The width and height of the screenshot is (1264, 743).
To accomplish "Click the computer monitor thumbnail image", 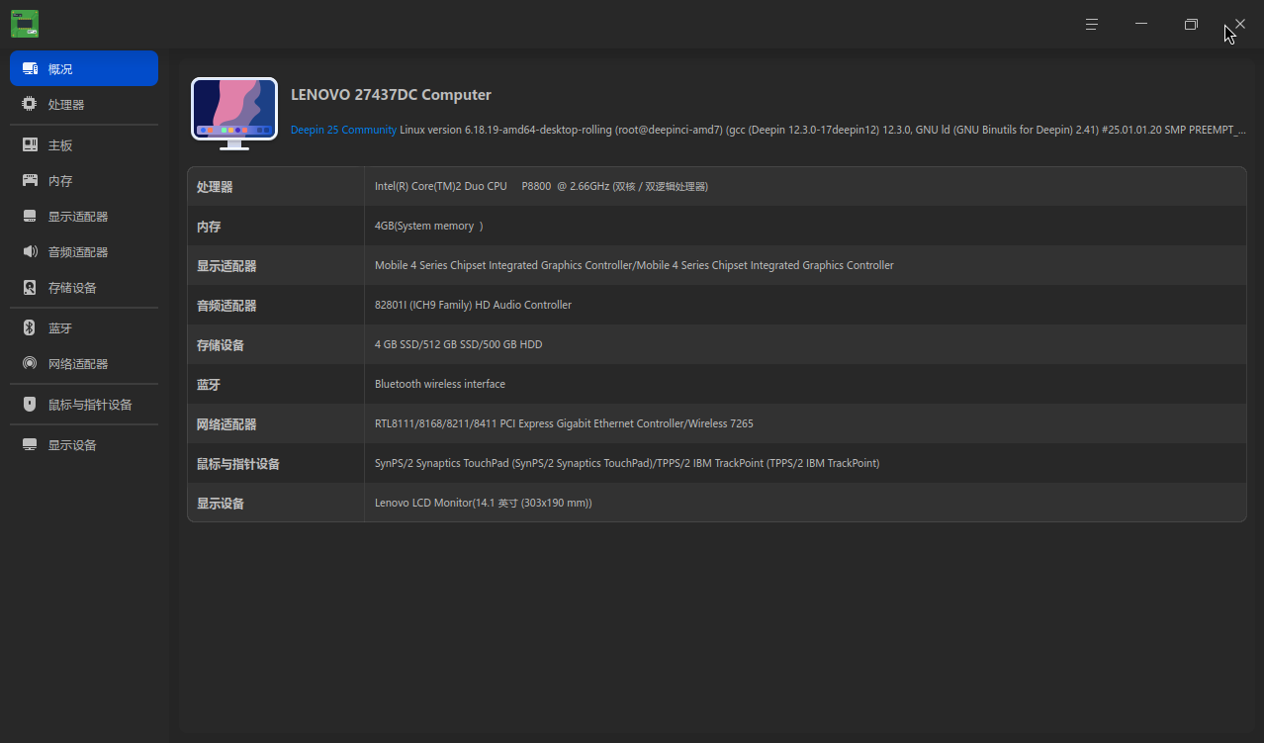I will 234,112.
